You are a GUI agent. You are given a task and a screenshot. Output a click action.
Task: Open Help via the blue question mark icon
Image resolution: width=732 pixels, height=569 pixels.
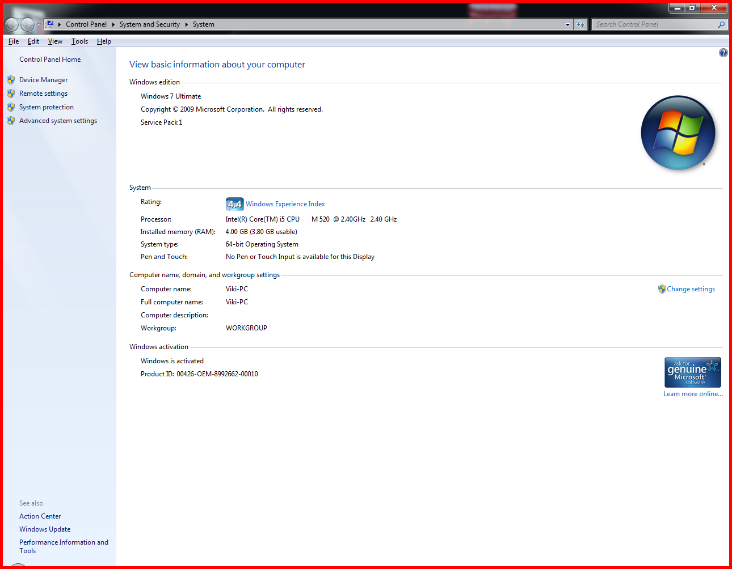click(723, 53)
